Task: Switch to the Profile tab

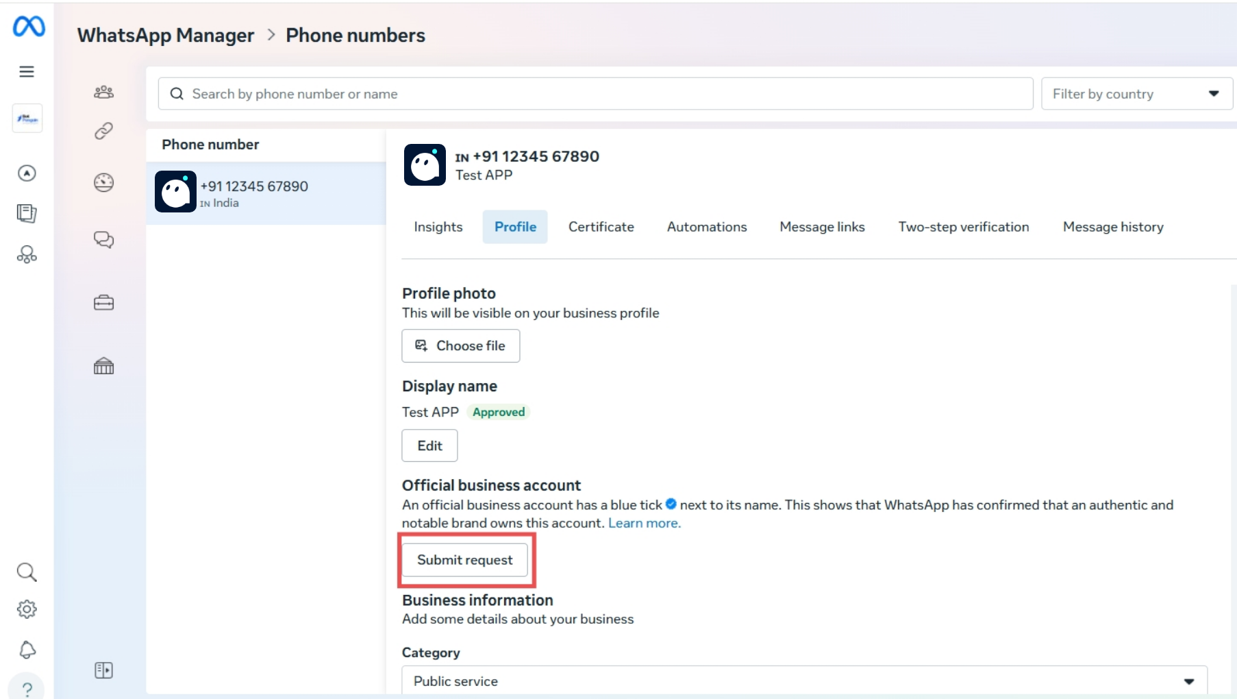Action: (x=516, y=227)
